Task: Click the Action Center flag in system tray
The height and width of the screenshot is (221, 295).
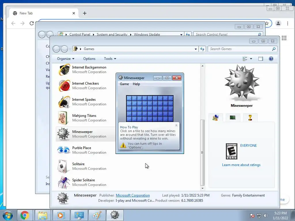Action: pyautogui.click(x=252, y=216)
